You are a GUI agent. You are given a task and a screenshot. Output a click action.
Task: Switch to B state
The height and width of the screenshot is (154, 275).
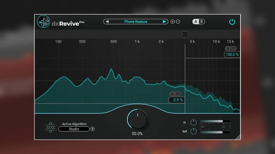202,21
